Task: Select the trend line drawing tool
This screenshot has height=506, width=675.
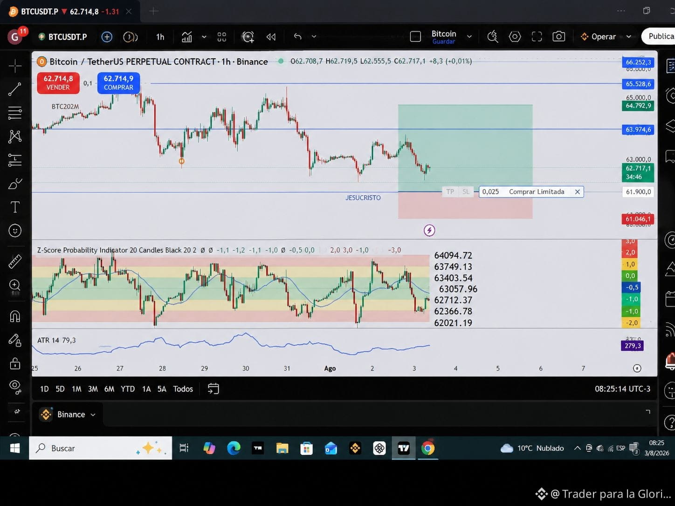Action: (x=15, y=89)
